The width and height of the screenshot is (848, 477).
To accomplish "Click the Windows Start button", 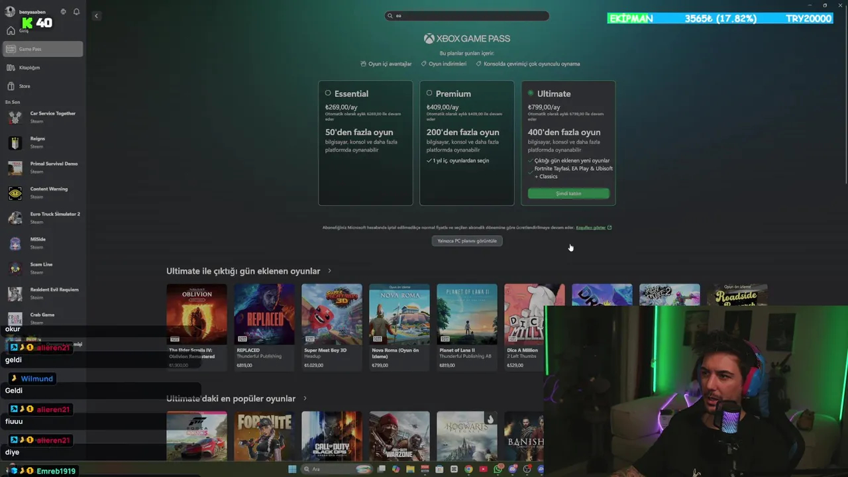I will pyautogui.click(x=292, y=469).
